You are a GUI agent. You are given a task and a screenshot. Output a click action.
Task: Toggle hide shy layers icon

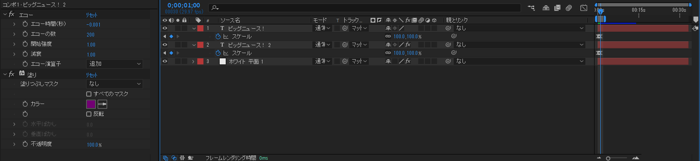tap(546, 8)
